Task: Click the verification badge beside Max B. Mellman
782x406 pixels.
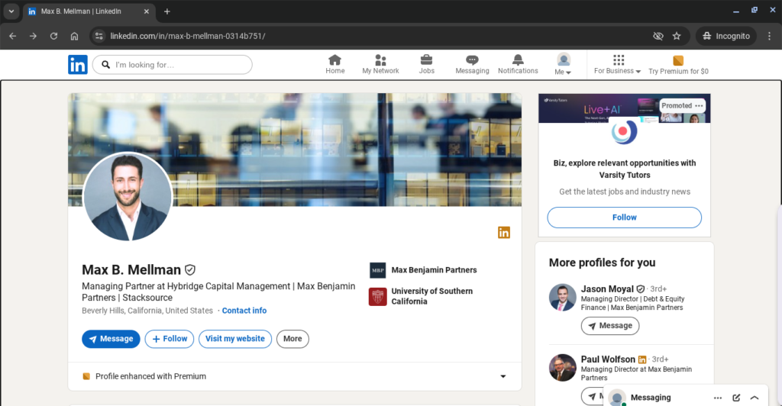Action: pyautogui.click(x=190, y=270)
